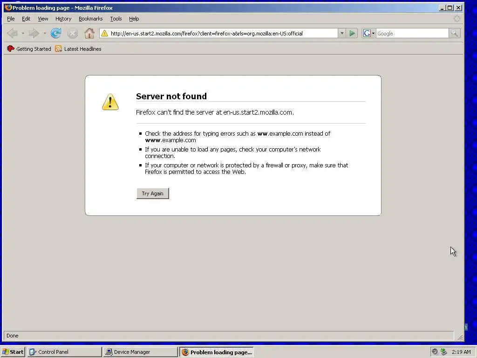Open the Tools menu
The width and height of the screenshot is (477, 358).
pyautogui.click(x=116, y=19)
